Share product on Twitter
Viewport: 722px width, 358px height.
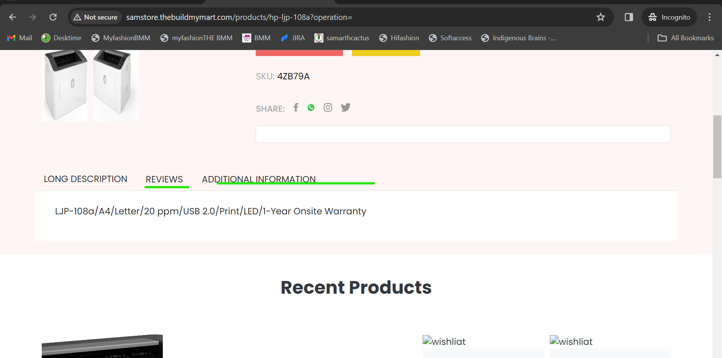point(346,108)
